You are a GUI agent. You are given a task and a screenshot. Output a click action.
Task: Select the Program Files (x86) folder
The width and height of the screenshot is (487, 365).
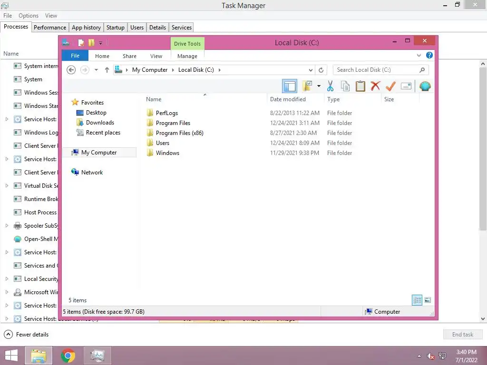179,133
